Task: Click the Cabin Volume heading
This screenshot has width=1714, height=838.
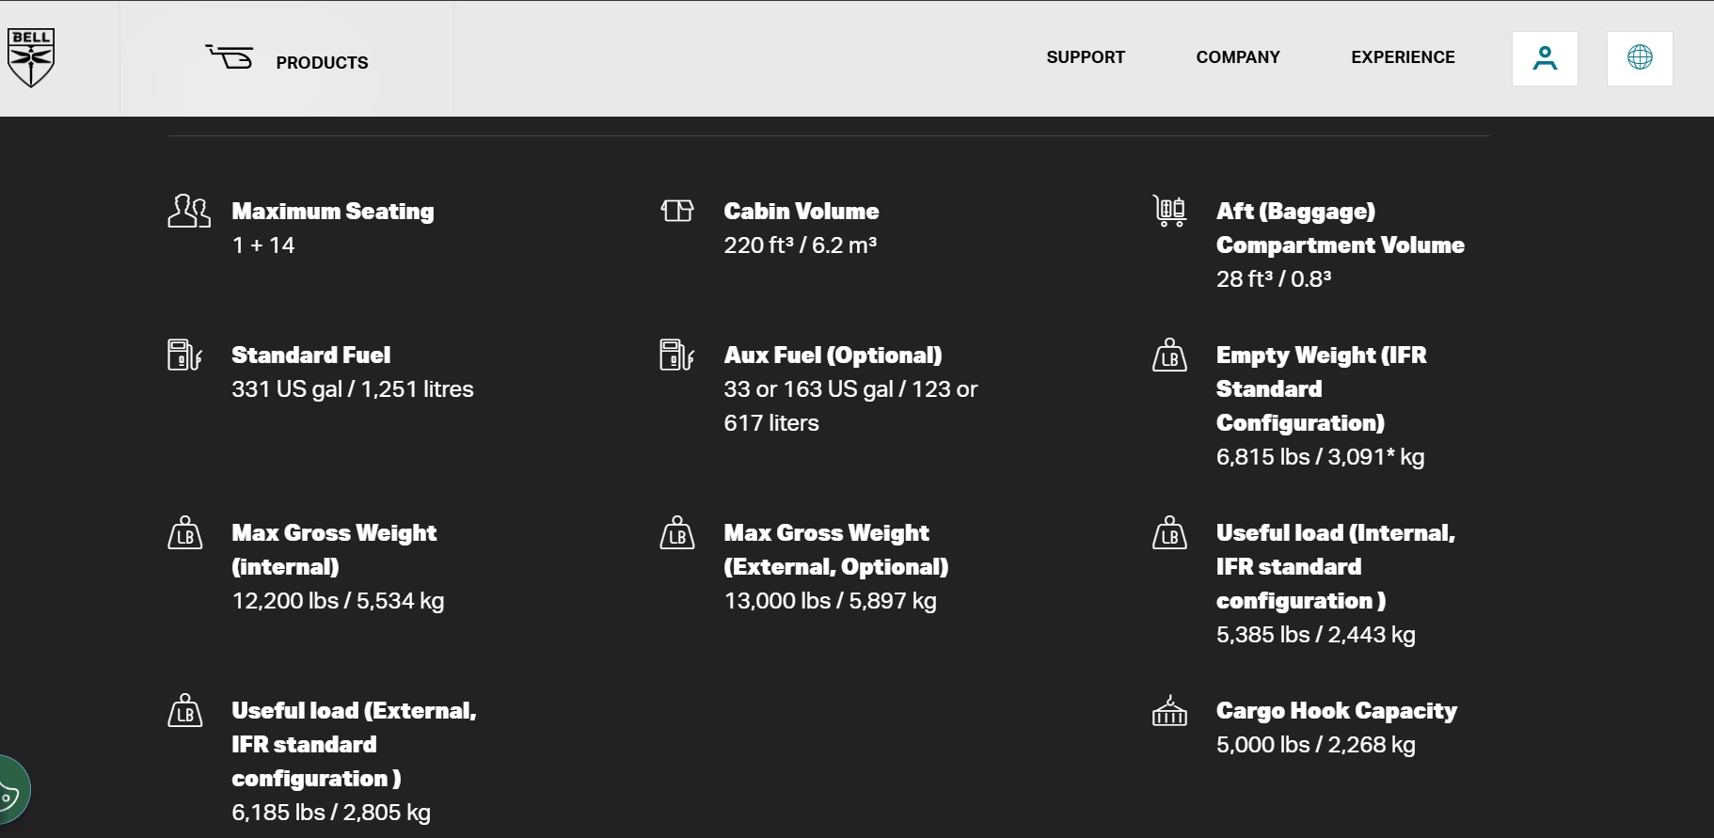Action: [801, 212]
